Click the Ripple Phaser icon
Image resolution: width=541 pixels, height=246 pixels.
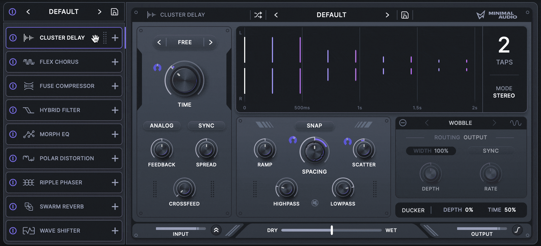(x=29, y=182)
